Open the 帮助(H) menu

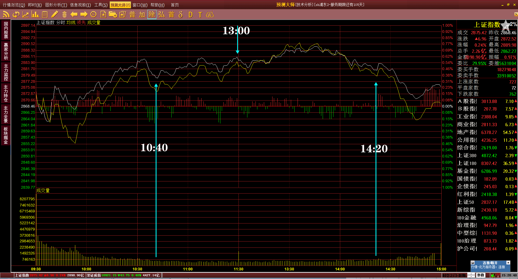[158, 5]
